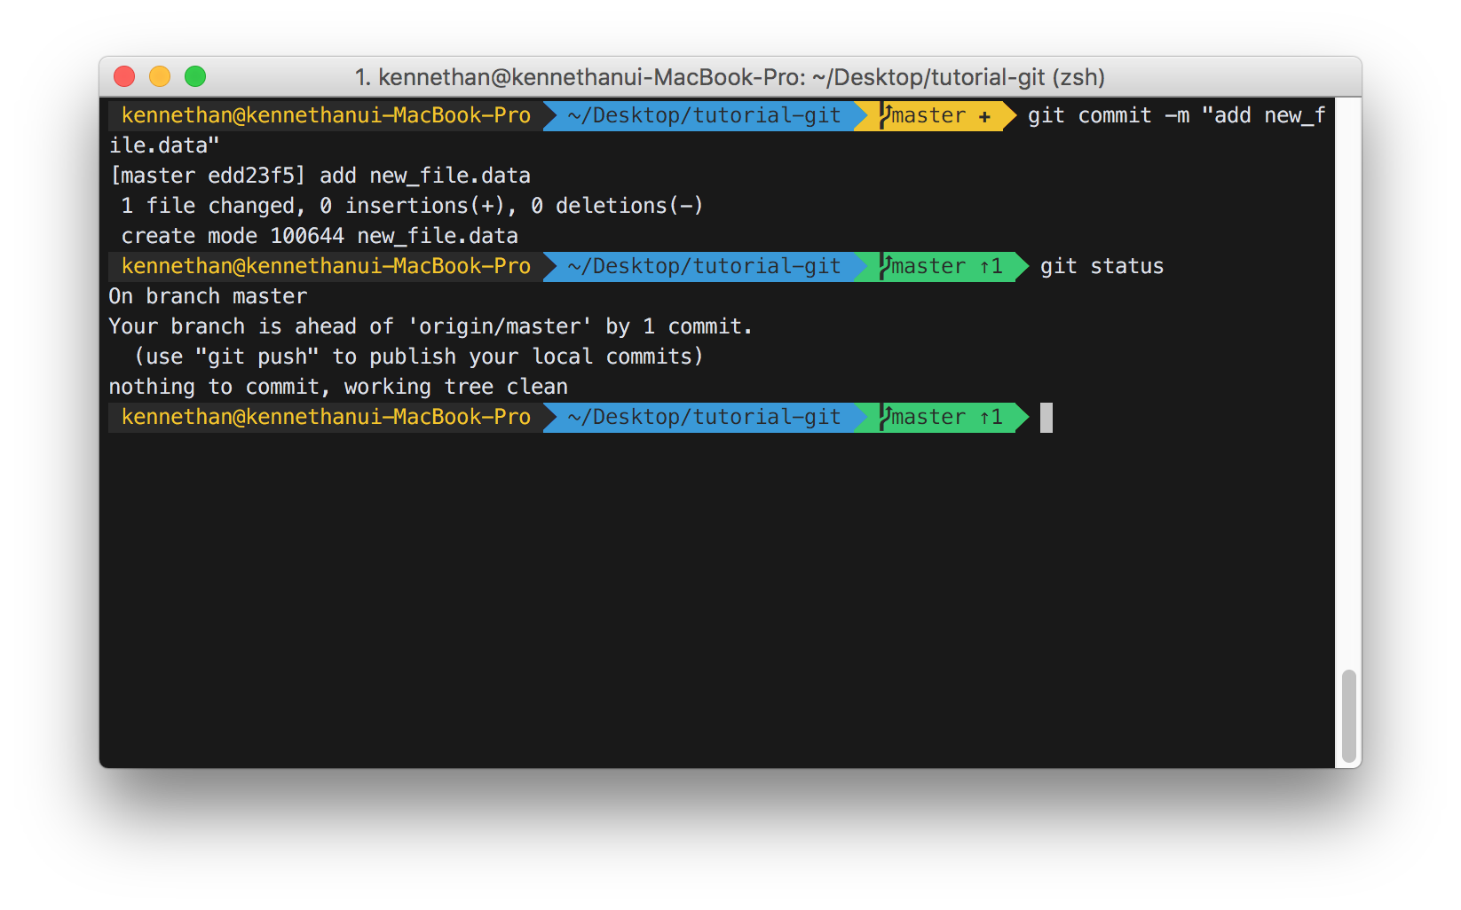Click the tab number 1 in title bar
This screenshot has height=910, width=1461.
click(x=362, y=77)
